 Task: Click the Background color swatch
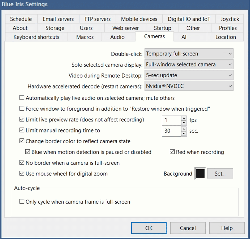coord(200,173)
